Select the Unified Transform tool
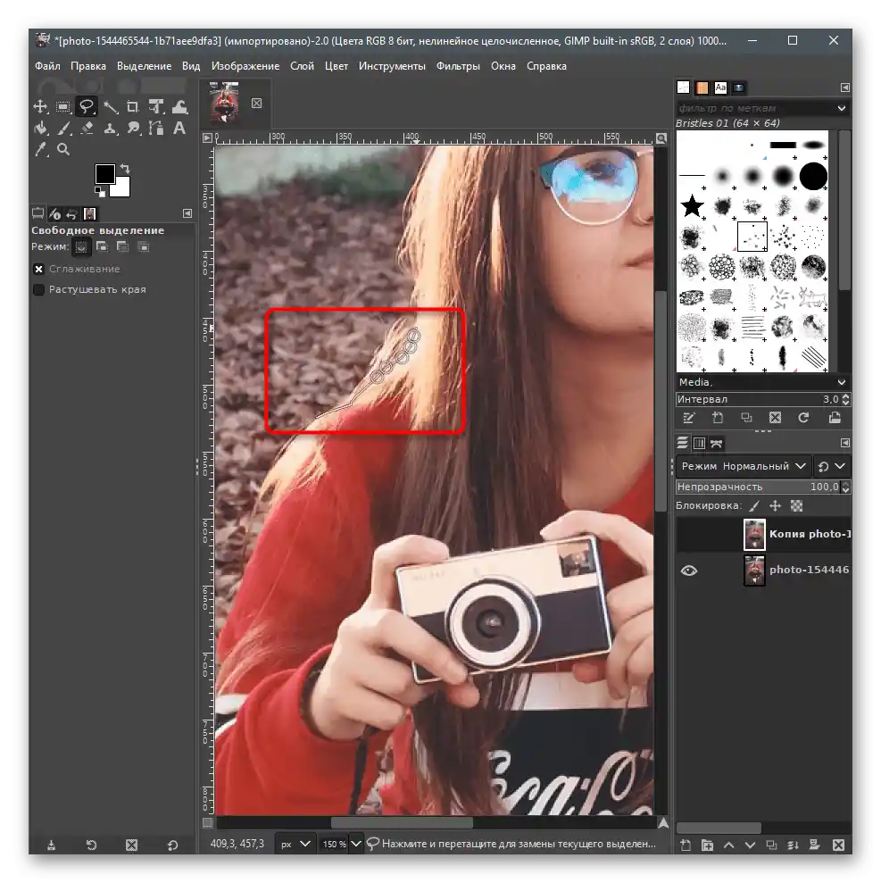Viewport: 881px width, 883px height. click(156, 106)
